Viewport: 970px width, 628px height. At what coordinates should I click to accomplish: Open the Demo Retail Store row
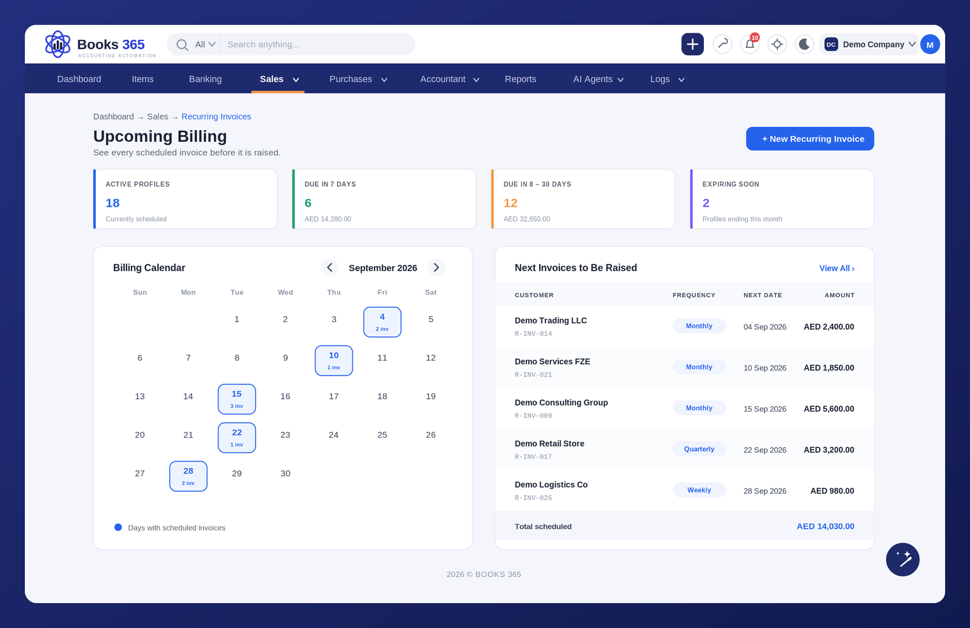(684, 450)
